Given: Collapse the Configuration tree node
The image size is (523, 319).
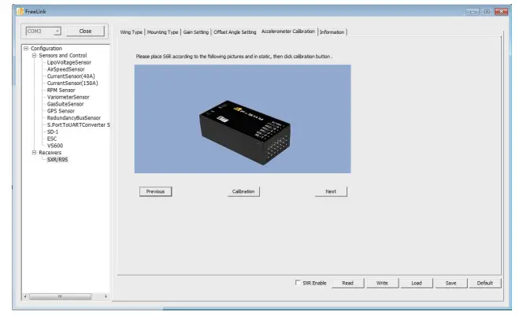Looking at the screenshot, I should point(26,48).
